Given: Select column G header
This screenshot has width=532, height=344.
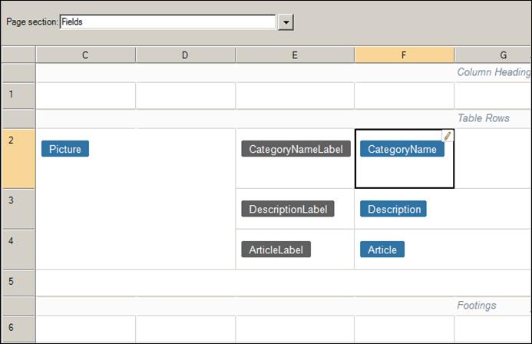Looking at the screenshot, I should click(494, 55).
